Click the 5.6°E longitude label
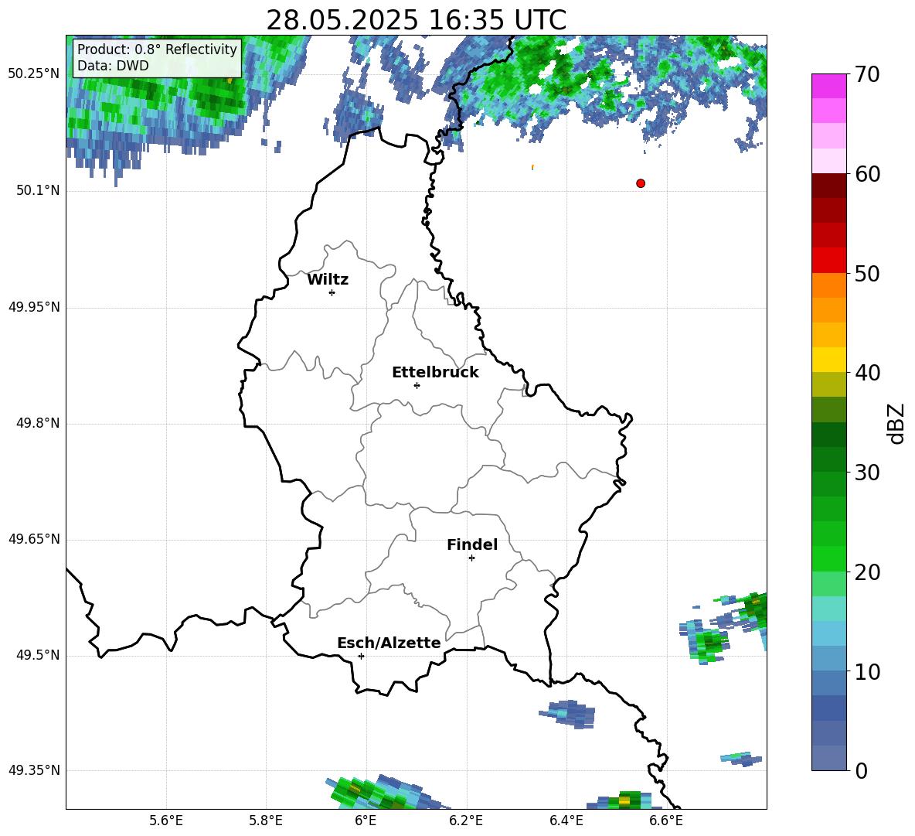The width and height of the screenshot is (915, 836). (x=166, y=821)
